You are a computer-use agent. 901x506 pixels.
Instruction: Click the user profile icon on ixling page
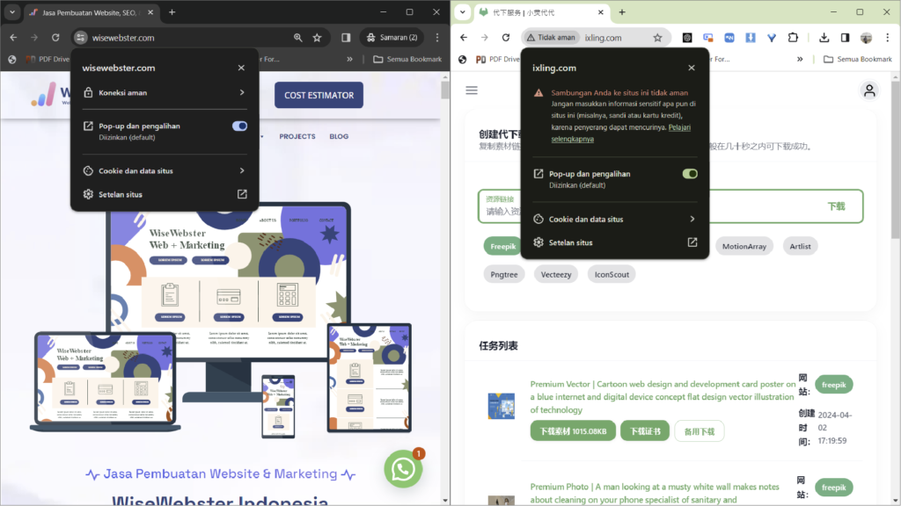point(868,90)
